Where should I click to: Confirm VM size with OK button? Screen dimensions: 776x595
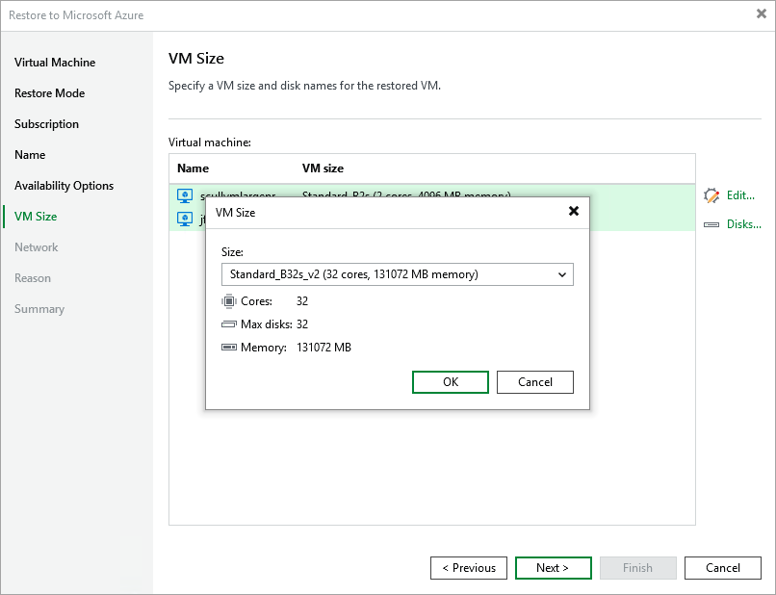click(x=451, y=382)
